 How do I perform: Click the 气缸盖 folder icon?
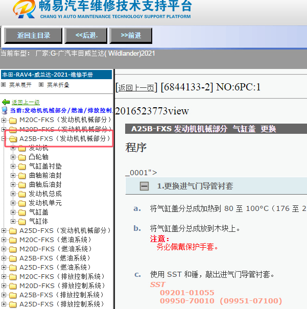tap(22, 212)
